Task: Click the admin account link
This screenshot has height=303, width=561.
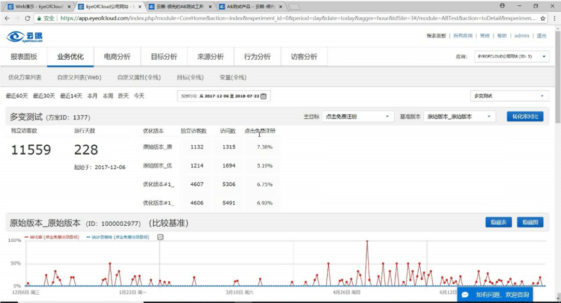Action: coord(522,36)
